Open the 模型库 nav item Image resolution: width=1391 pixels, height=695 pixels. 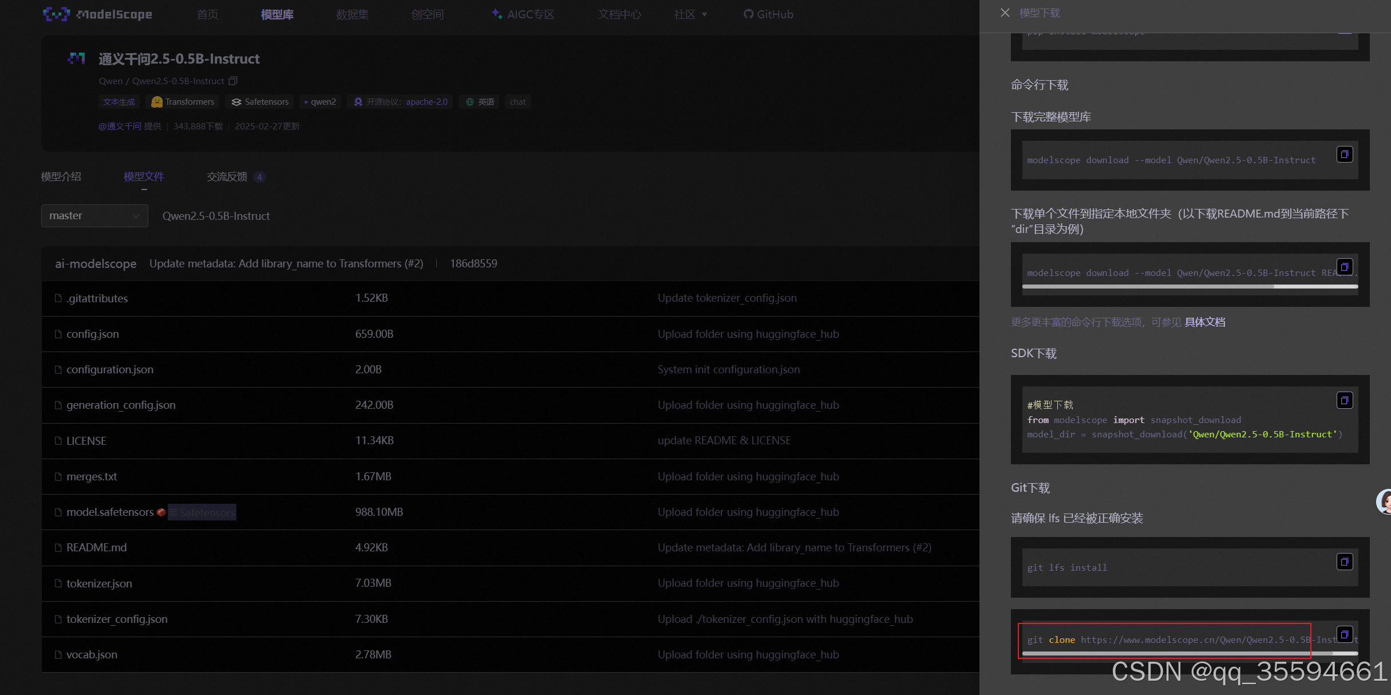point(277,14)
